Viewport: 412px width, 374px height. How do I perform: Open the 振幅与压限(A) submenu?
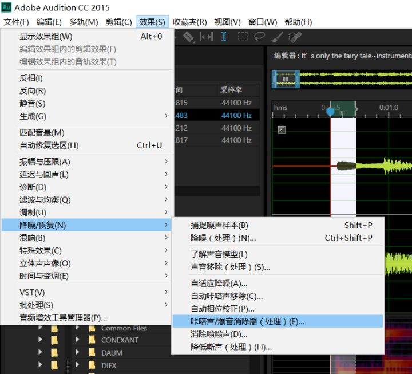pyautogui.click(x=88, y=162)
